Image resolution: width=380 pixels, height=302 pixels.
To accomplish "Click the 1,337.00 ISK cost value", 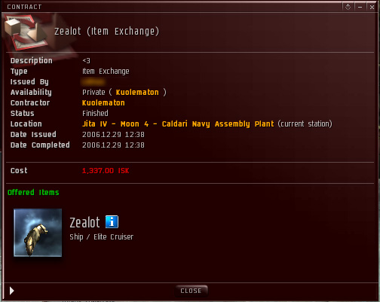I will [x=106, y=171].
